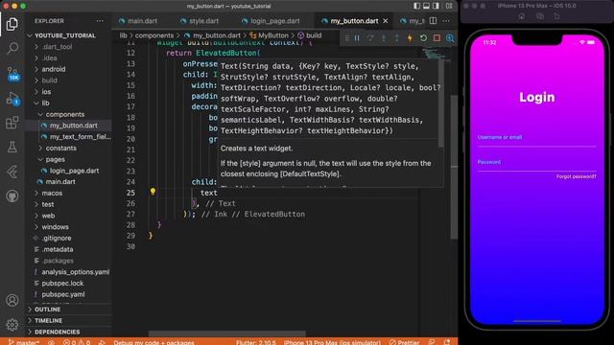Trigger Hot Reload lightning icon
614x345 pixels.
coord(410,38)
